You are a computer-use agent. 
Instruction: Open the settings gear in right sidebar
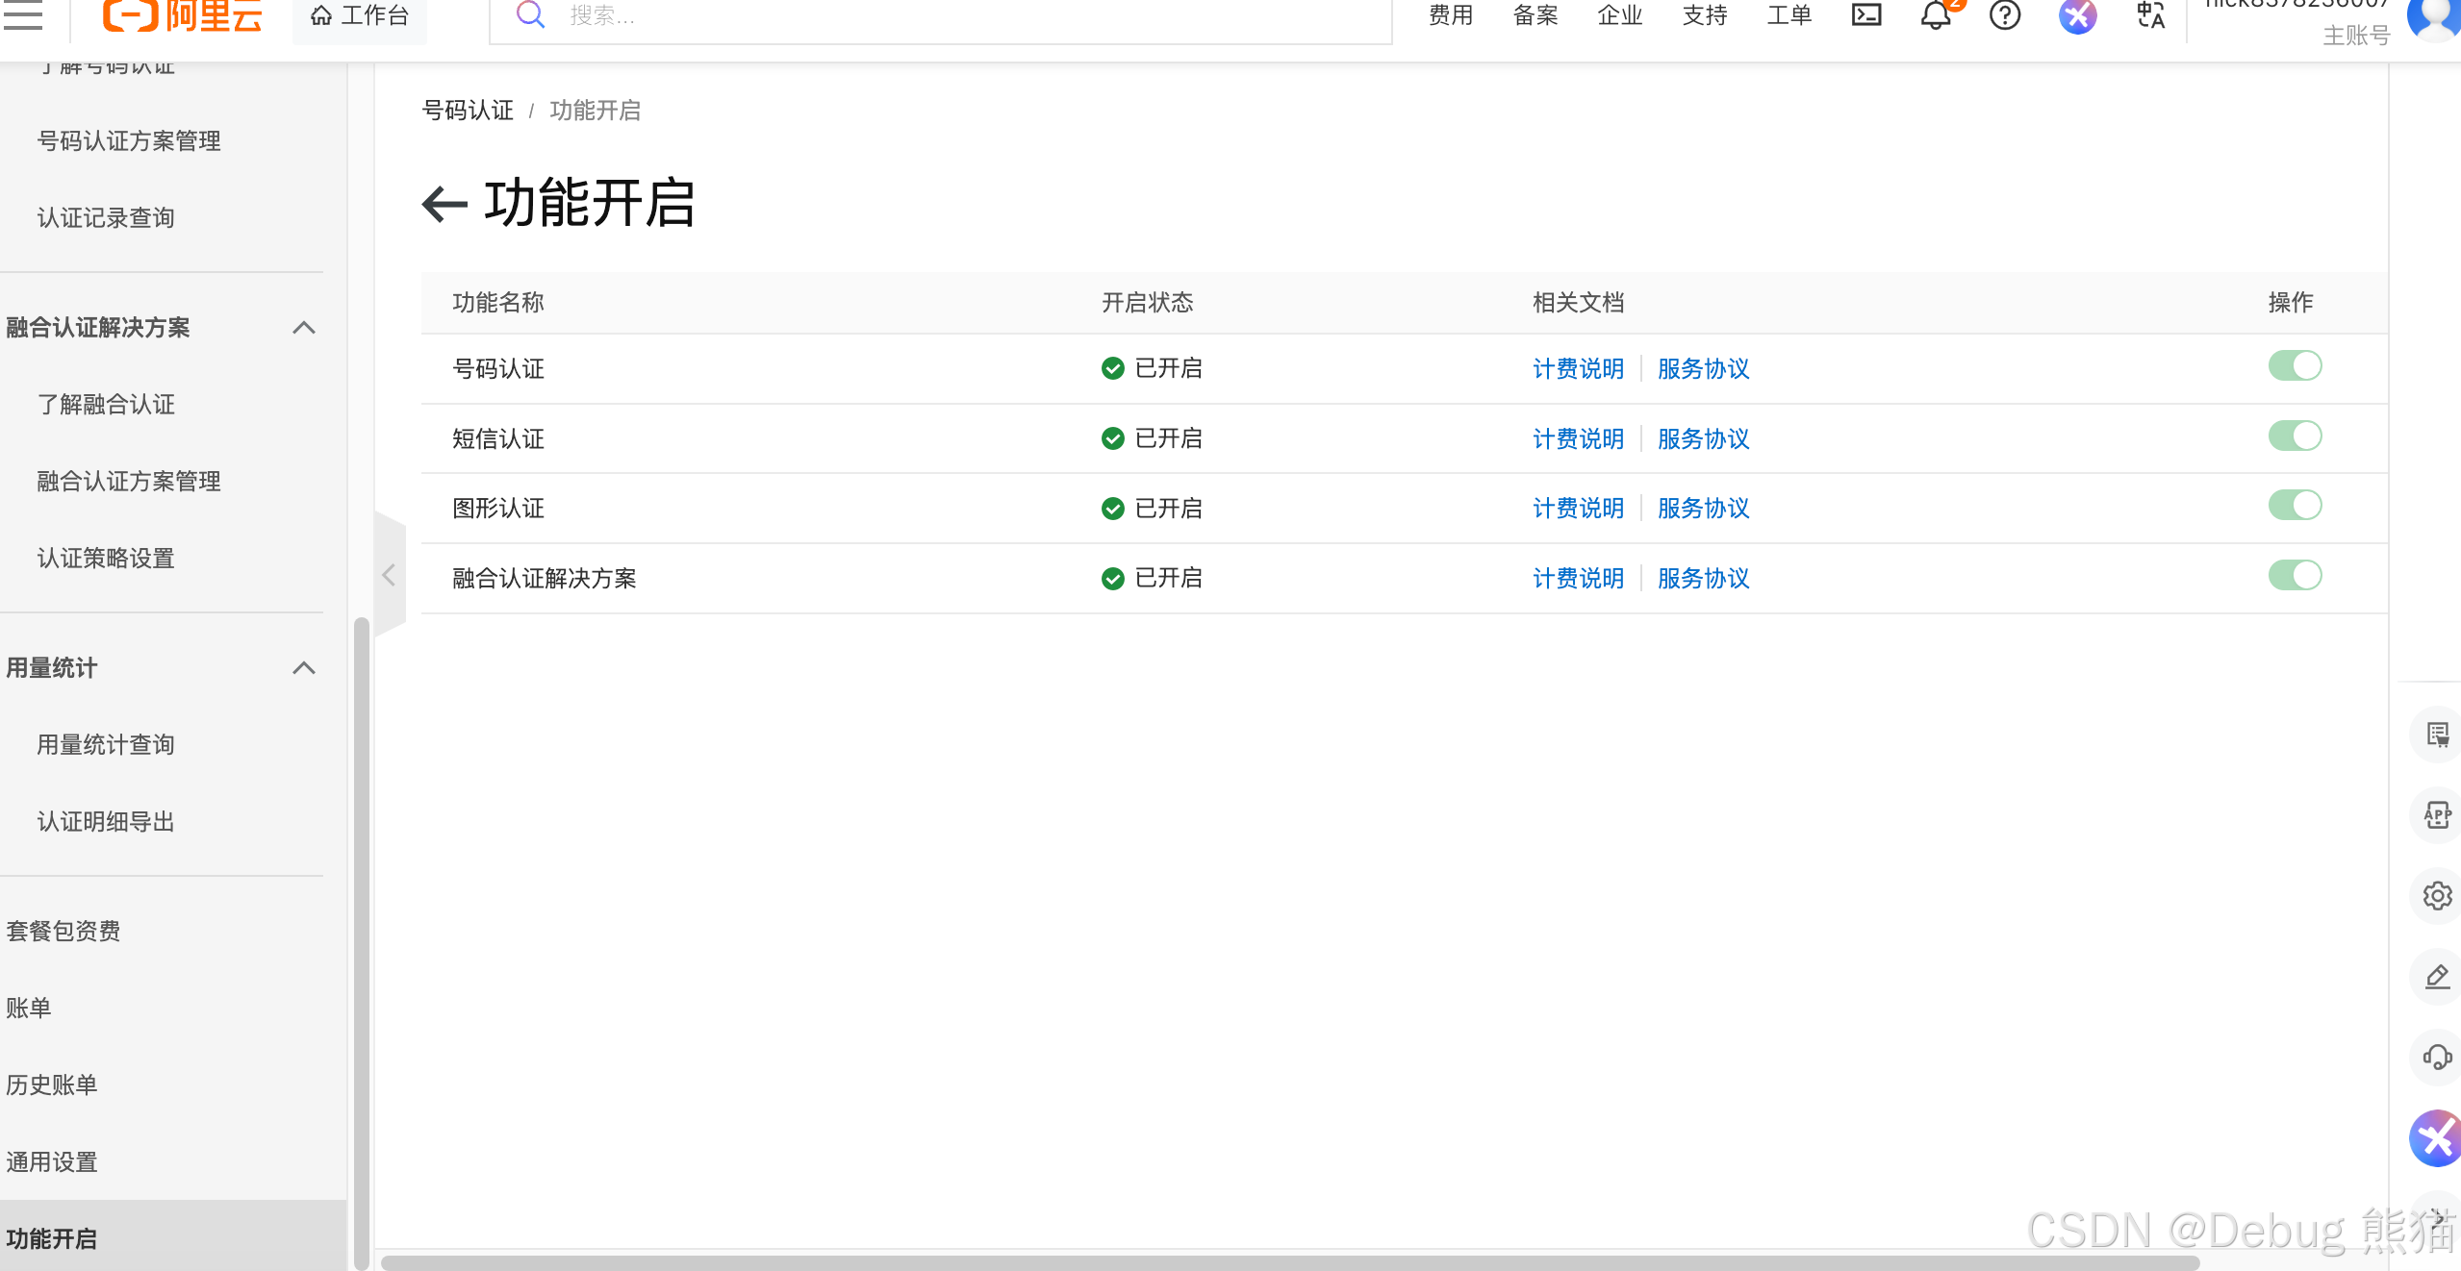[x=2436, y=896]
